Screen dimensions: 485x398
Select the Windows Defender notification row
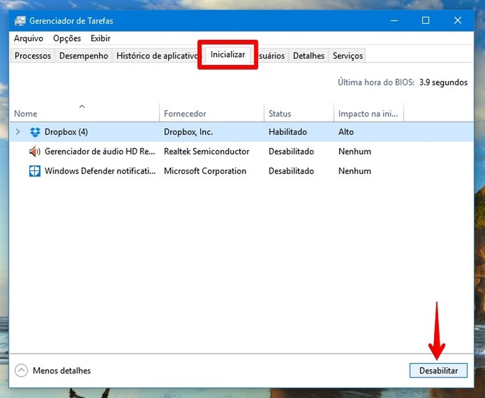(x=241, y=171)
